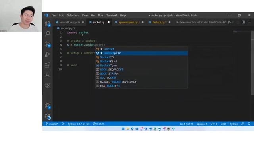The height and width of the screenshot is (143, 254).
Task: Place cursor in 'import socket' line
Action: pyautogui.click(x=78, y=33)
